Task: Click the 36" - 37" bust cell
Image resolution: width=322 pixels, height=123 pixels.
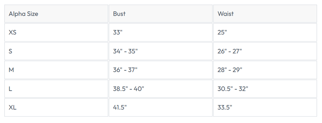Action: click(161, 70)
